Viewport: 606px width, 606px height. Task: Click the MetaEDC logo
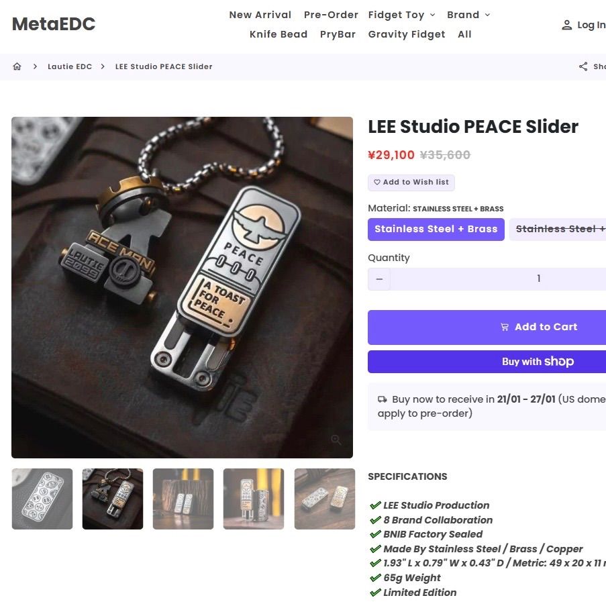53,24
